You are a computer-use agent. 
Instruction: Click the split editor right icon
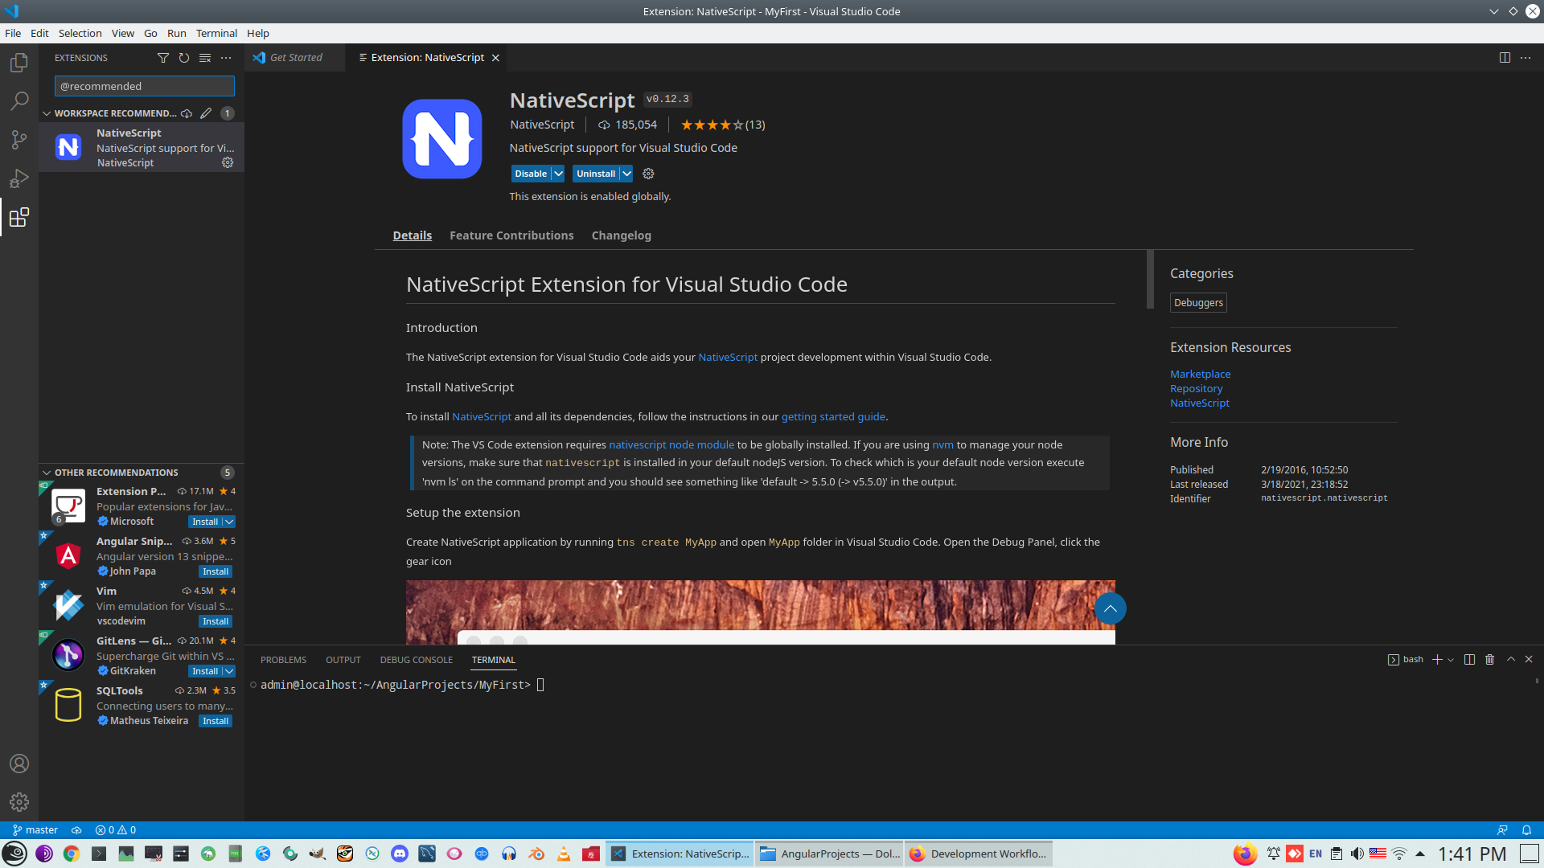click(1505, 58)
